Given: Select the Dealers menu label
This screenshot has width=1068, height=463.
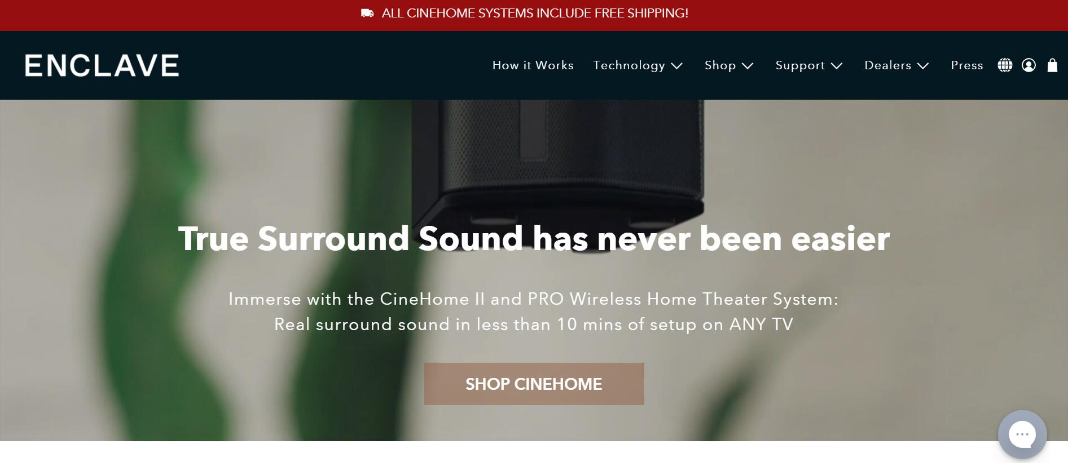Looking at the screenshot, I should pos(888,65).
